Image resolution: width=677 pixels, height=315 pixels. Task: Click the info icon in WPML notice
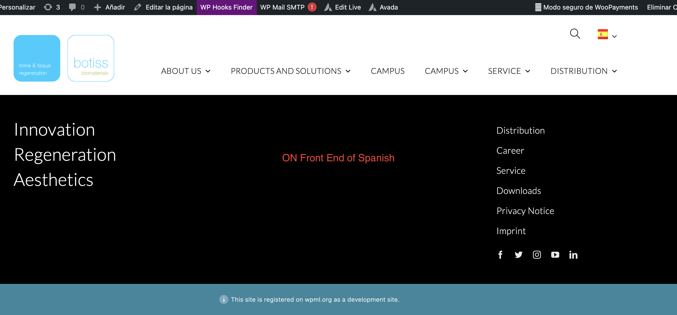pos(224,299)
